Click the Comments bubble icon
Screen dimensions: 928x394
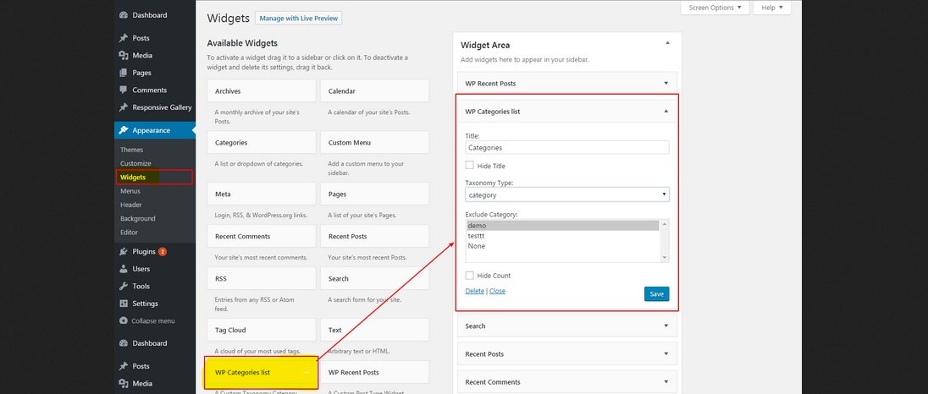coord(124,90)
